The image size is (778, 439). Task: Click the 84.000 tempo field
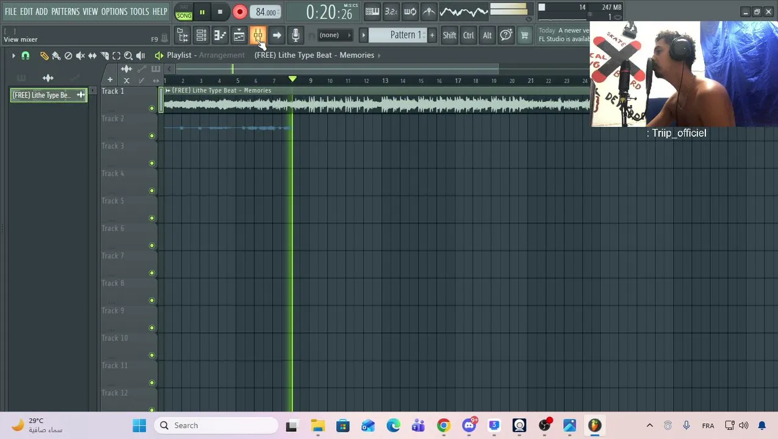coord(266,12)
